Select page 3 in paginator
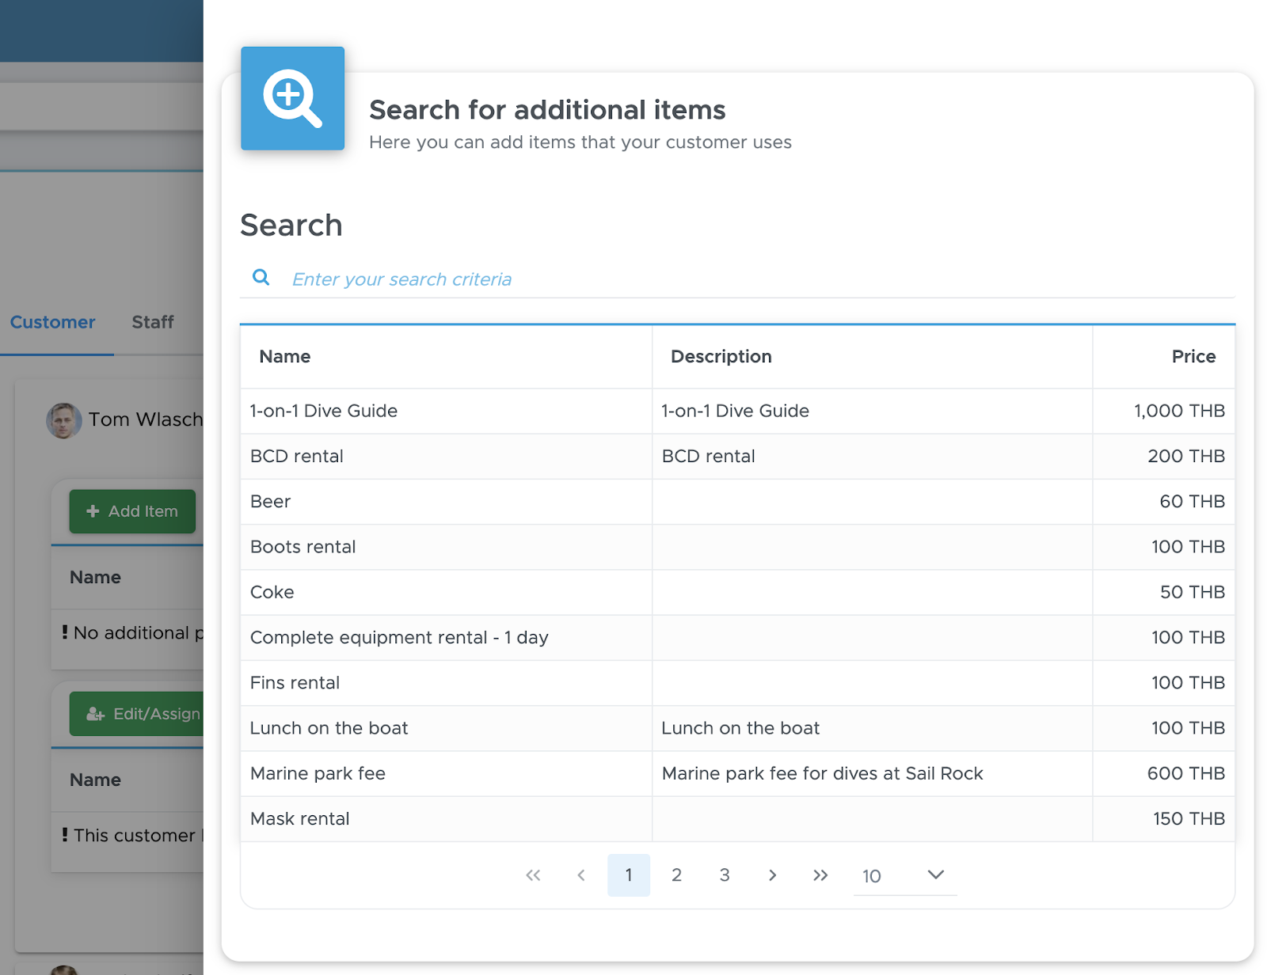Image resolution: width=1267 pixels, height=975 pixels. click(725, 875)
